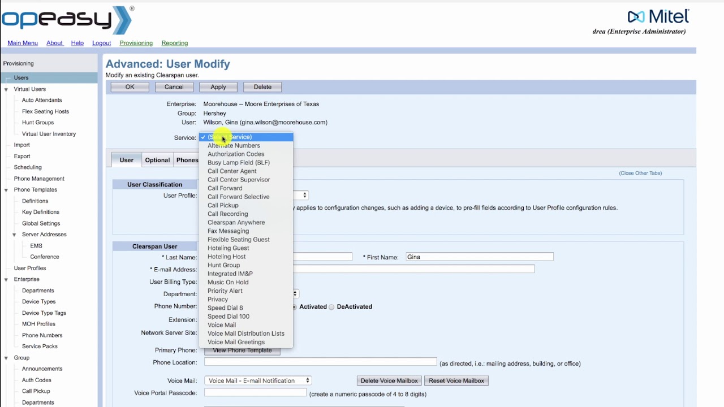
Task: Click the Delete user button
Action: point(262,87)
